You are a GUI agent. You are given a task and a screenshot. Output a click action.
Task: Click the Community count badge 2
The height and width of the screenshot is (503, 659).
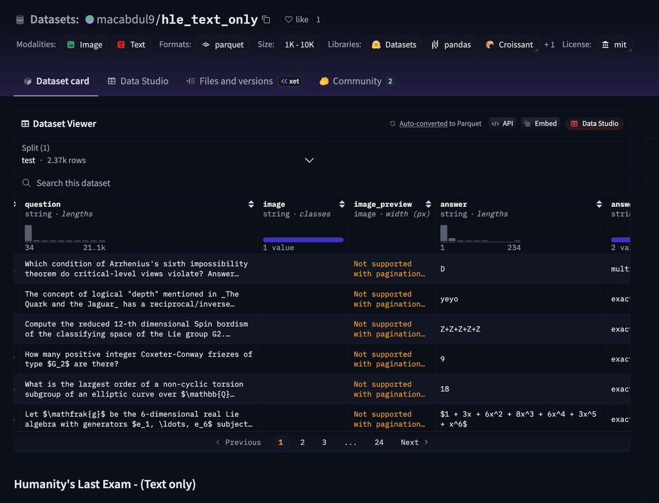390,81
